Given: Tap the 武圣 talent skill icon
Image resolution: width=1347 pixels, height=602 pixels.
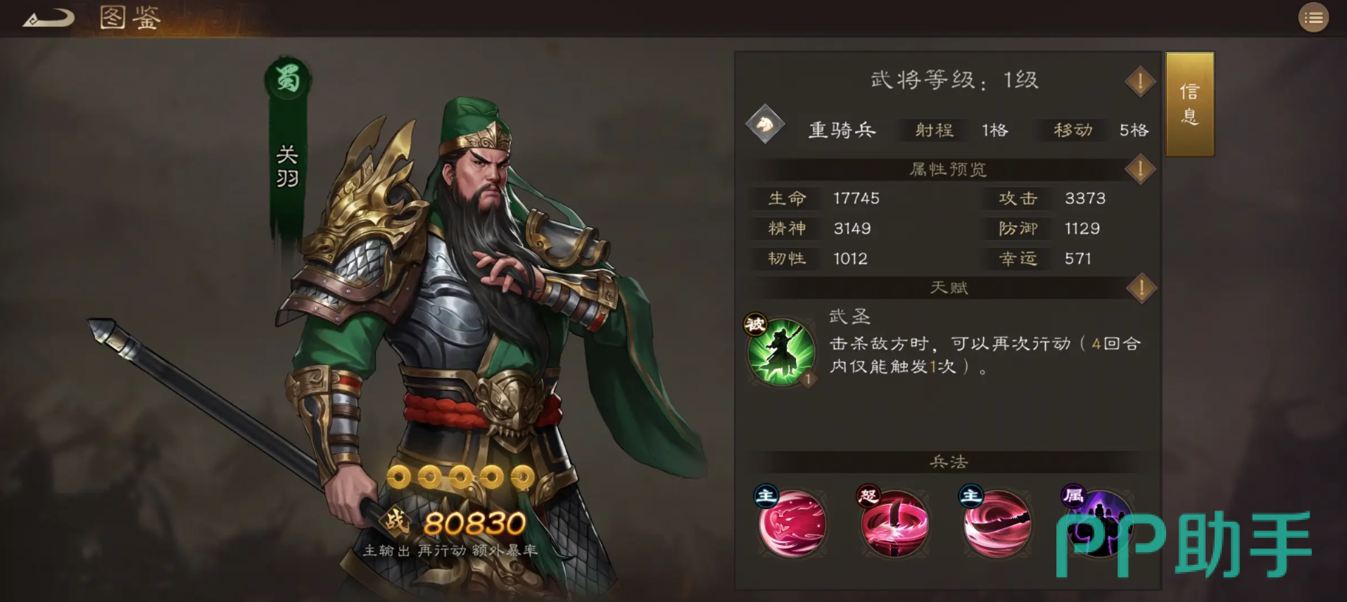Looking at the screenshot, I should 780,351.
